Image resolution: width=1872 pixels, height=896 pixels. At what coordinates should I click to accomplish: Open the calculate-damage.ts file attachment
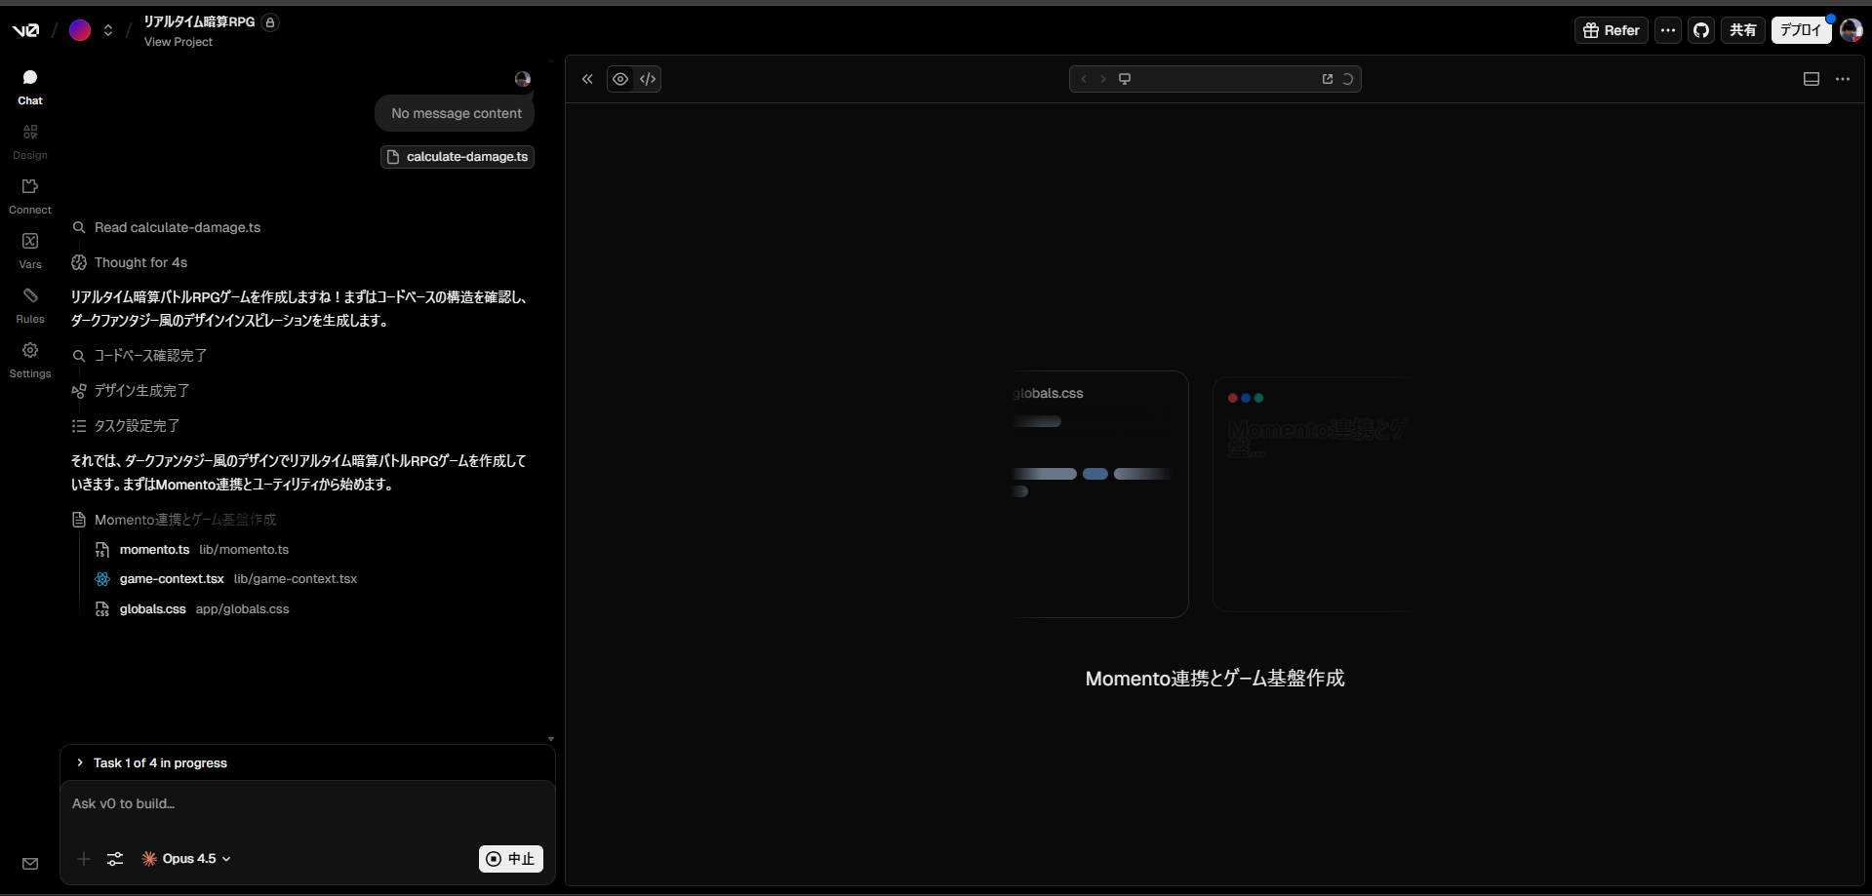click(x=458, y=157)
